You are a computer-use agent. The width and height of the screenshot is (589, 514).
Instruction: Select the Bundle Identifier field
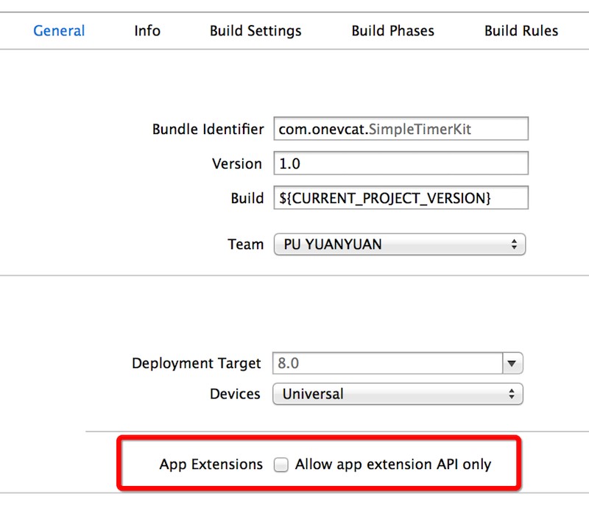tap(401, 128)
